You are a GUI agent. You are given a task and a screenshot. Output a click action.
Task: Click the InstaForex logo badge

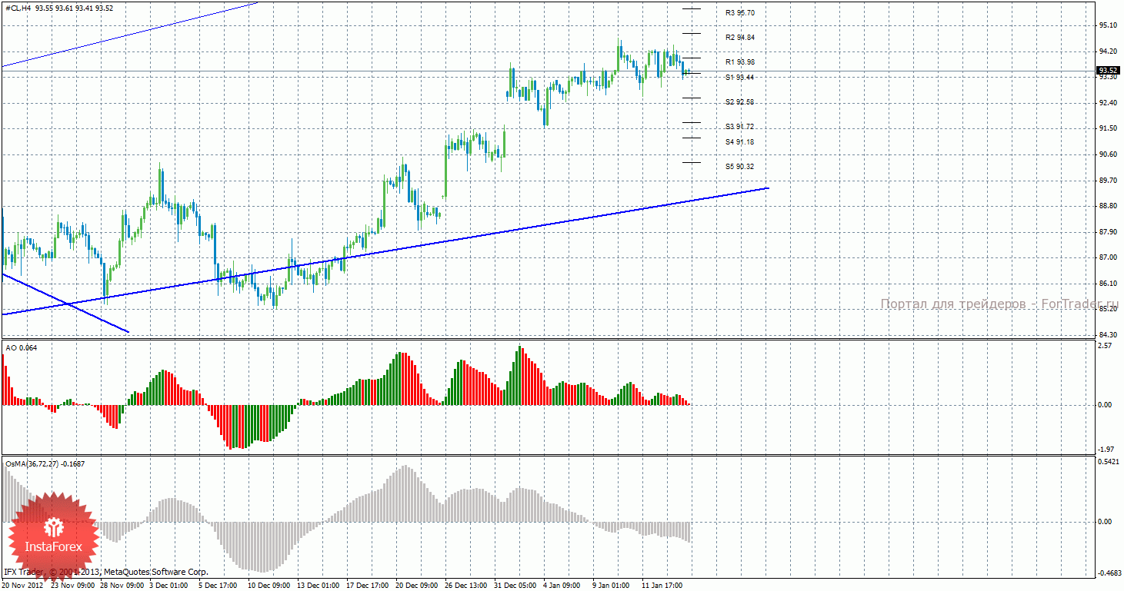point(53,533)
